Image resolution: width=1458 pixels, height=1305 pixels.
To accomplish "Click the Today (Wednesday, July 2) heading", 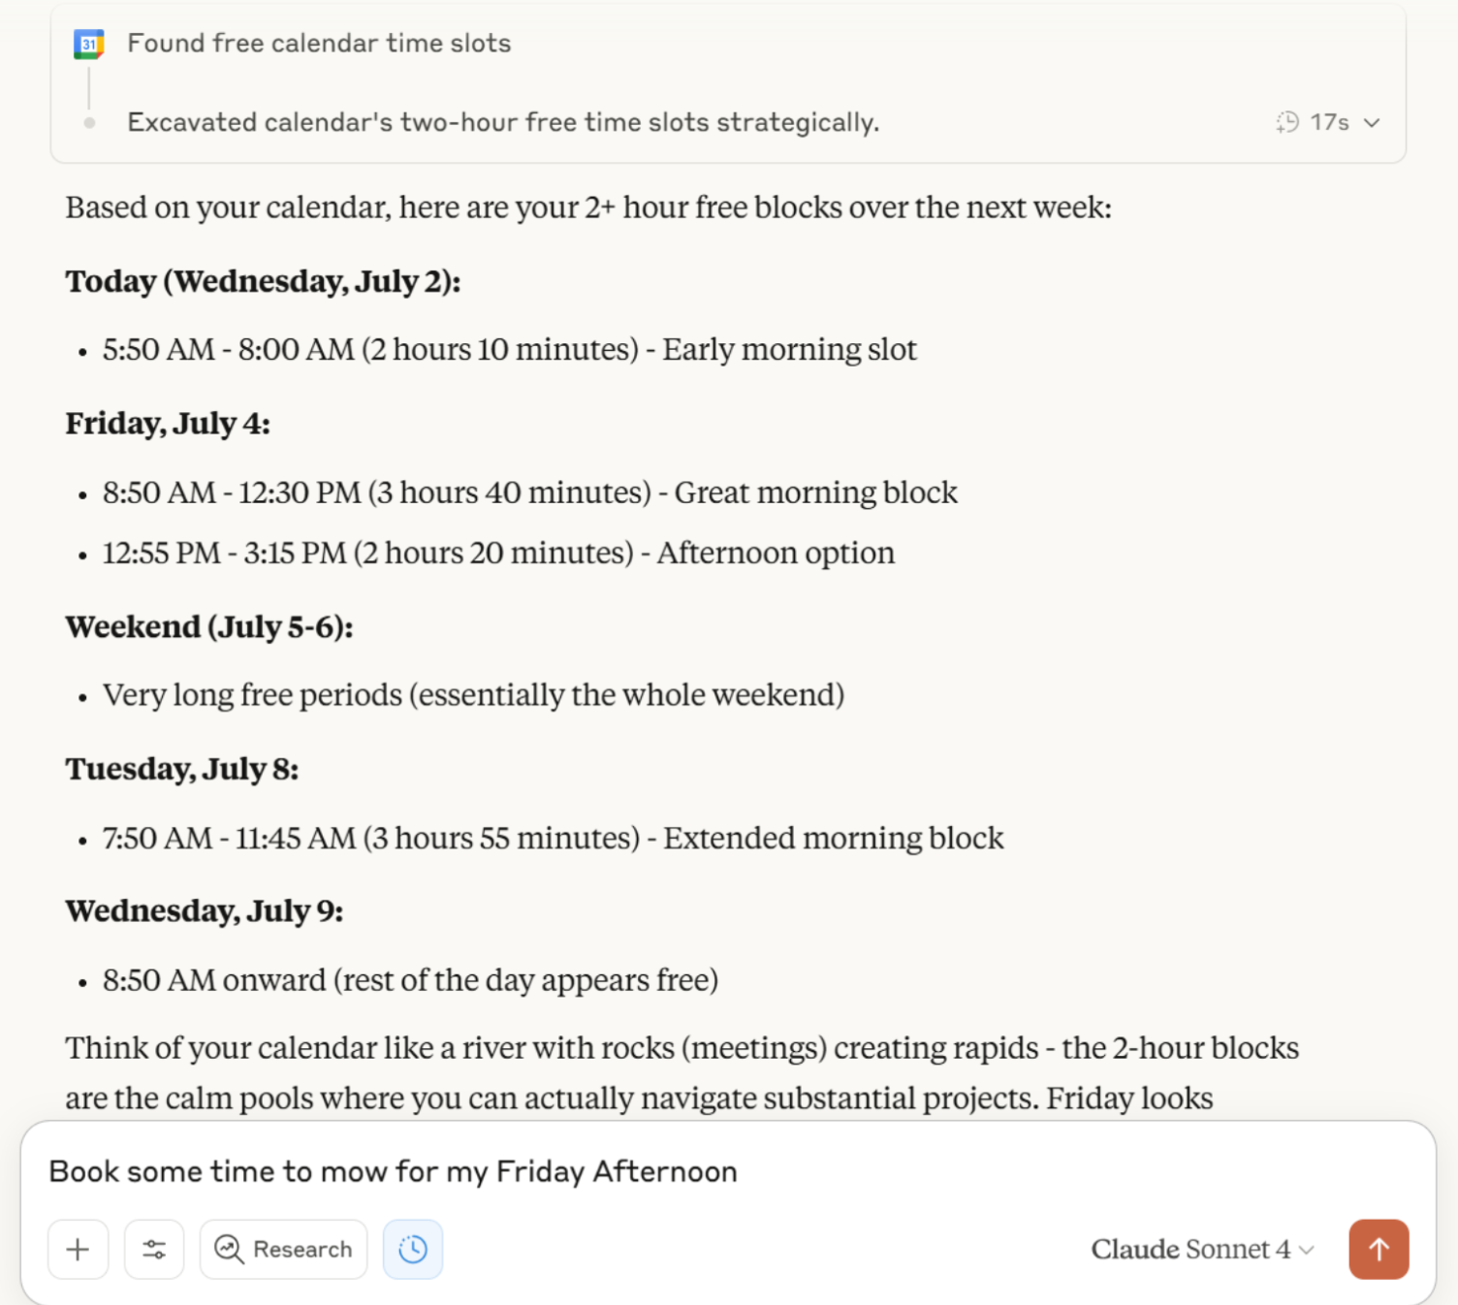I will 263,282.
